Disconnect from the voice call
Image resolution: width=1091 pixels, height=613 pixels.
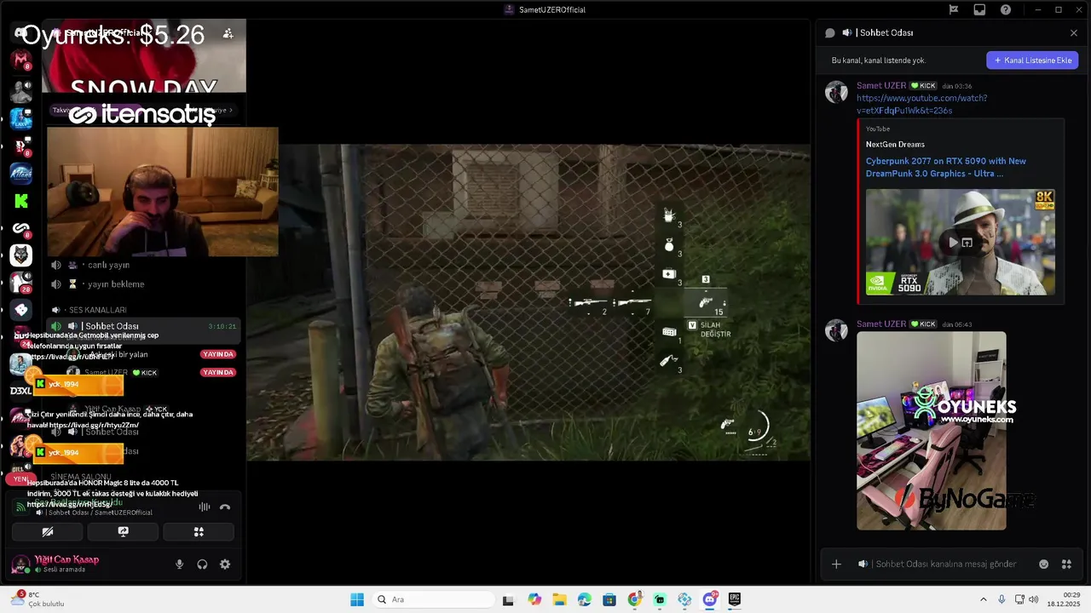click(225, 507)
